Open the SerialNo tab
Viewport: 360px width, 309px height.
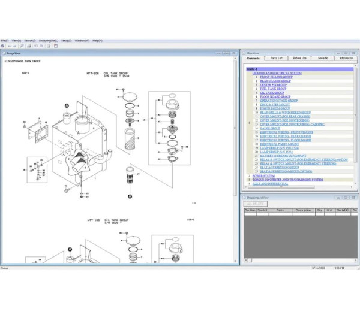click(323, 58)
